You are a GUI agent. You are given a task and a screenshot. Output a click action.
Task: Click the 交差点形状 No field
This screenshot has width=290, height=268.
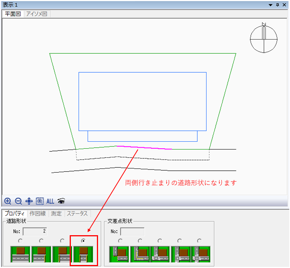click(x=132, y=231)
